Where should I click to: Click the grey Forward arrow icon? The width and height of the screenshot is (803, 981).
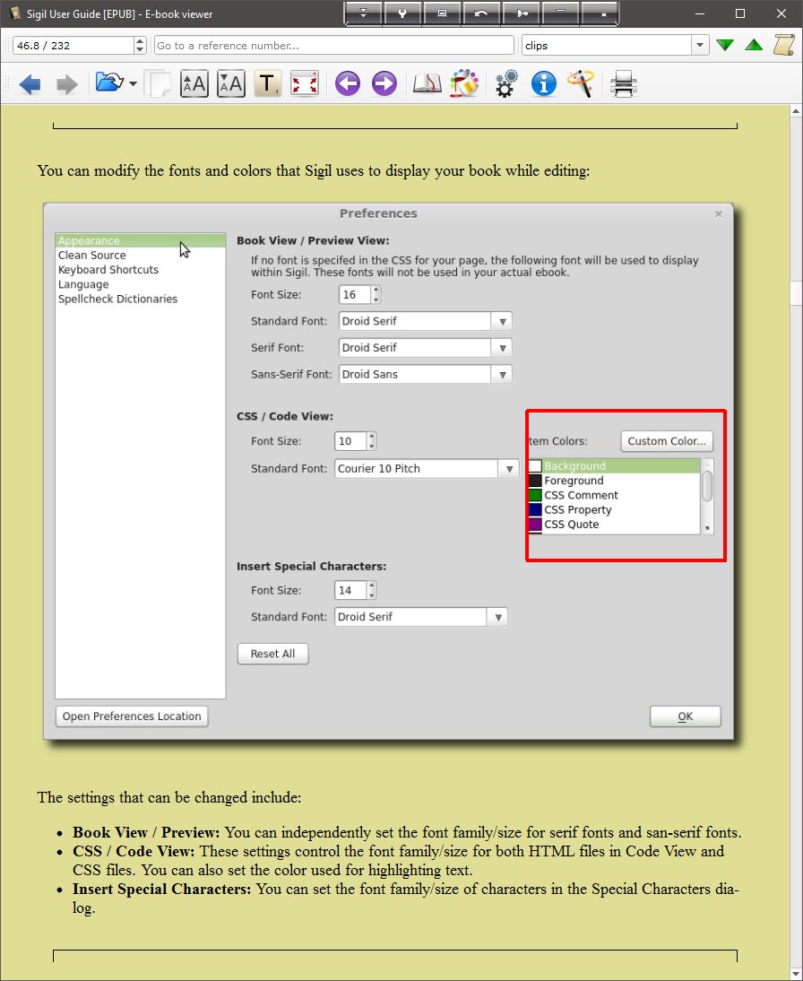67,83
